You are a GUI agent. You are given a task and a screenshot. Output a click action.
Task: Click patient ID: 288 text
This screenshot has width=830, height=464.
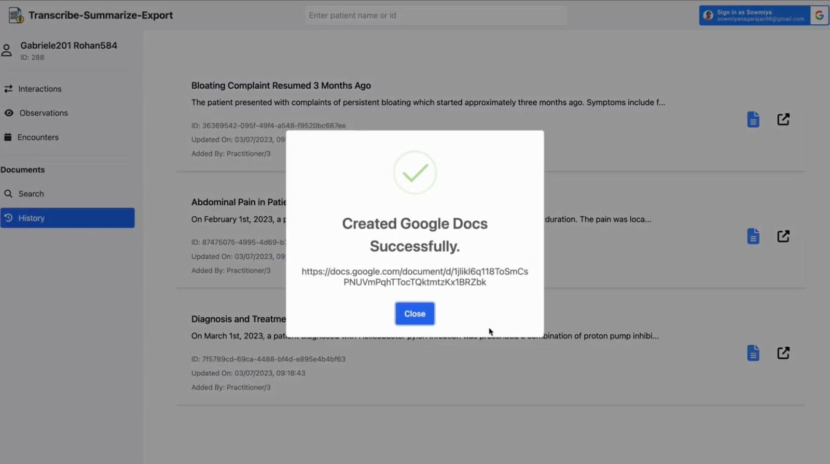[32, 58]
